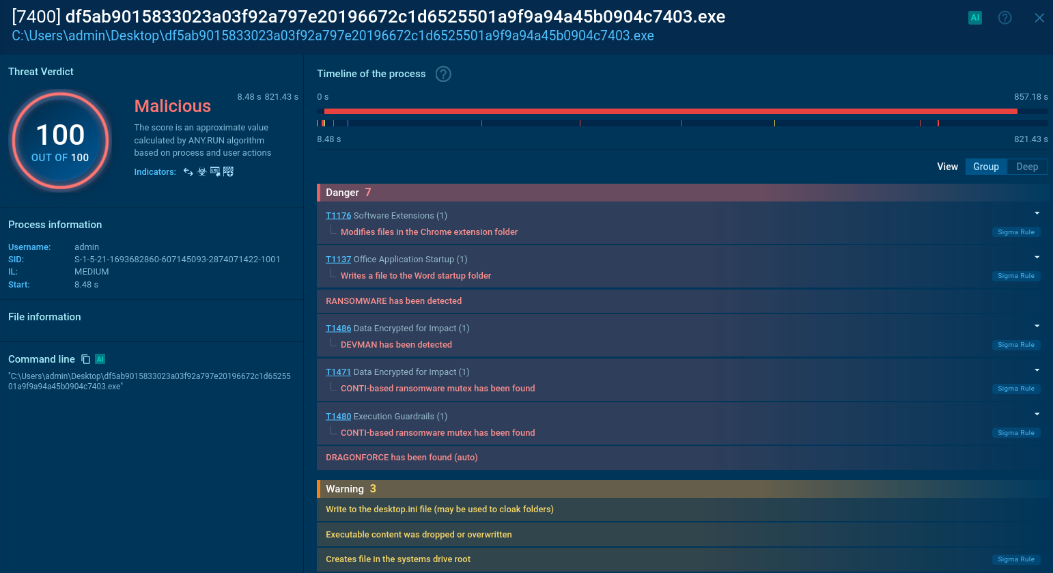Image resolution: width=1053 pixels, height=573 pixels.
Task: Open the T1486 technique link
Action: 338,329
